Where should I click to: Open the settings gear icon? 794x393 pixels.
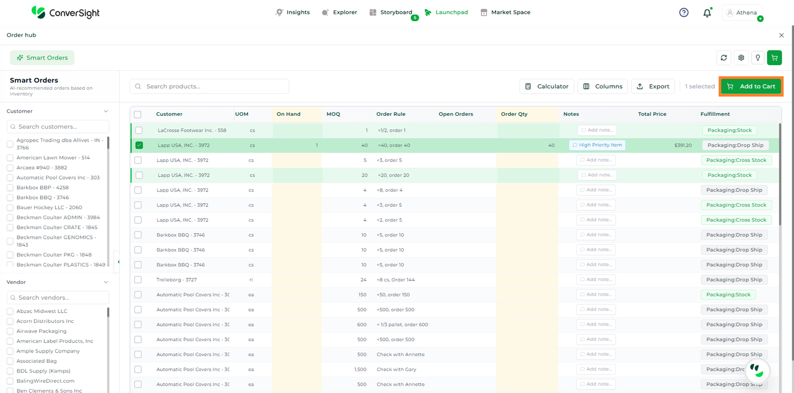[x=742, y=58]
